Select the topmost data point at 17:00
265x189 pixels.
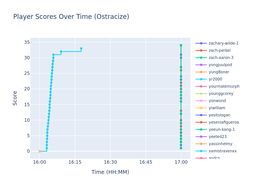[181, 45]
